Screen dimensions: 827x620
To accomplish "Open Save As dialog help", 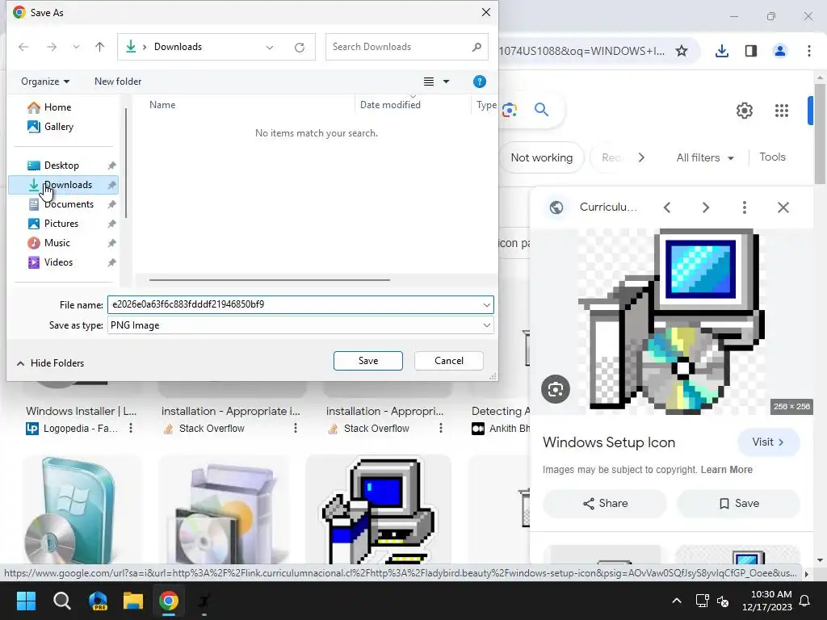I will (x=480, y=82).
